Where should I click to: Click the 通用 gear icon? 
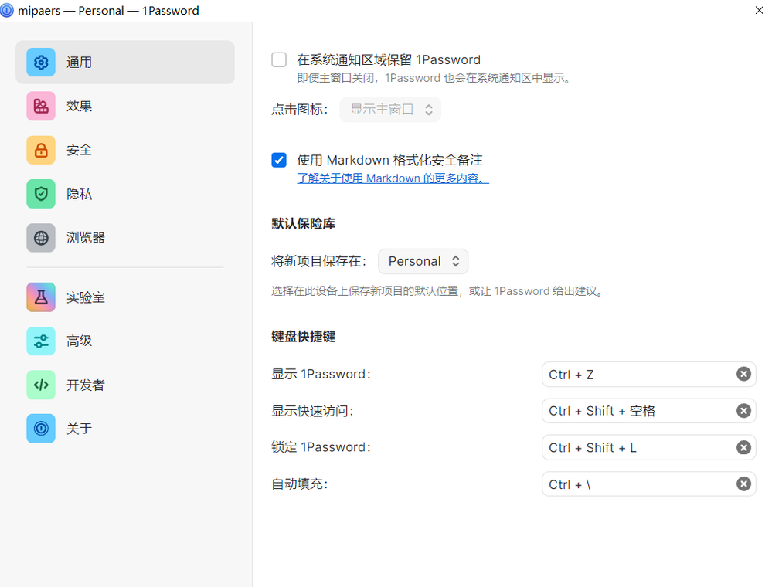[x=41, y=63]
